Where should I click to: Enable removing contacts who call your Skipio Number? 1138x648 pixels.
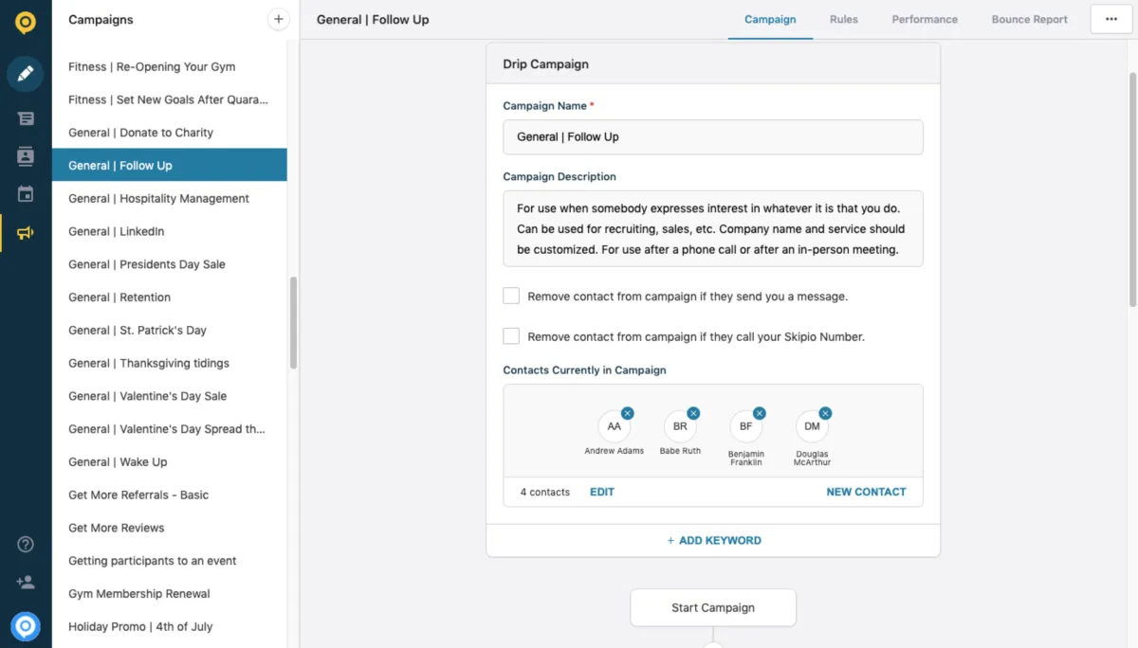pyautogui.click(x=511, y=335)
